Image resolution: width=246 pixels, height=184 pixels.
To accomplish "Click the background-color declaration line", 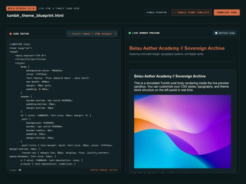I will coord(45,70).
